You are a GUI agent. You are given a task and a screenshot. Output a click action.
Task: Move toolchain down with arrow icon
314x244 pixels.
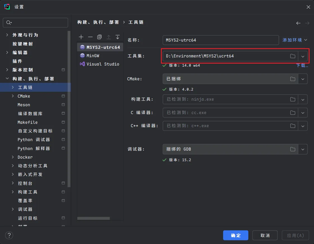coord(118,37)
